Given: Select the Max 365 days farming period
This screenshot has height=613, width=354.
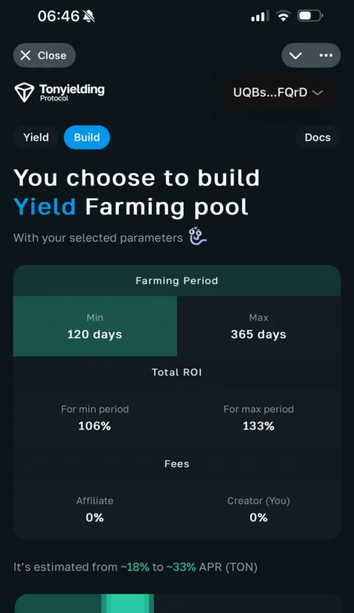Looking at the screenshot, I should tap(258, 326).
